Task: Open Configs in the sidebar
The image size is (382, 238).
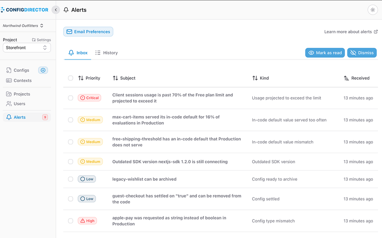Action: 18,70
